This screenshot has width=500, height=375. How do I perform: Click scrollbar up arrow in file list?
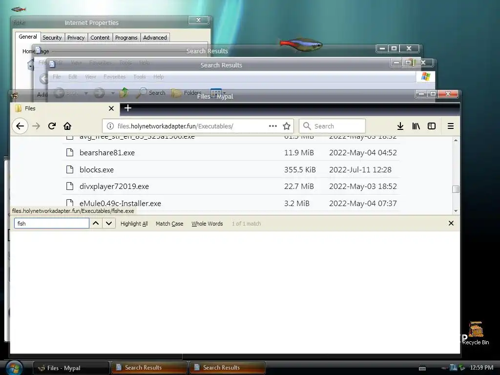coord(456,140)
